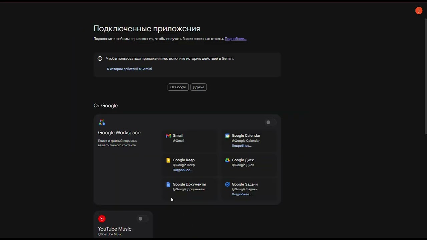Click the Google Диск triangle icon

point(227,160)
